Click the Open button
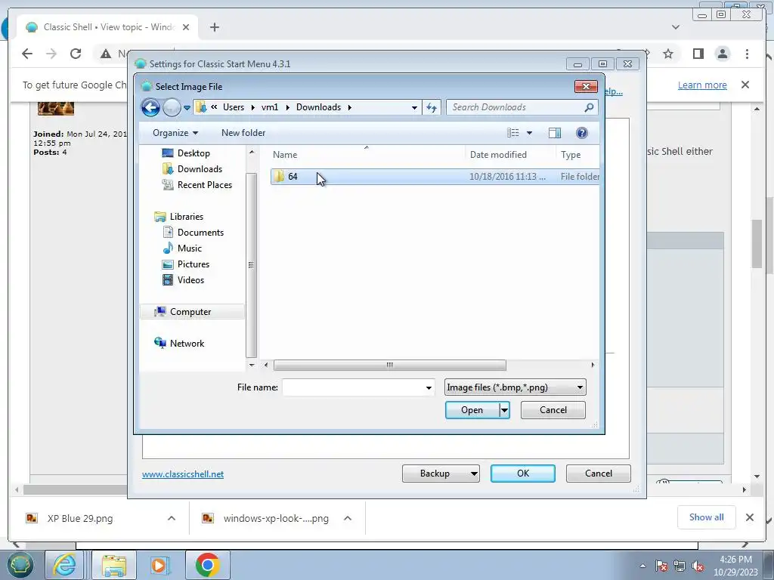The image size is (774, 580). coord(472,410)
